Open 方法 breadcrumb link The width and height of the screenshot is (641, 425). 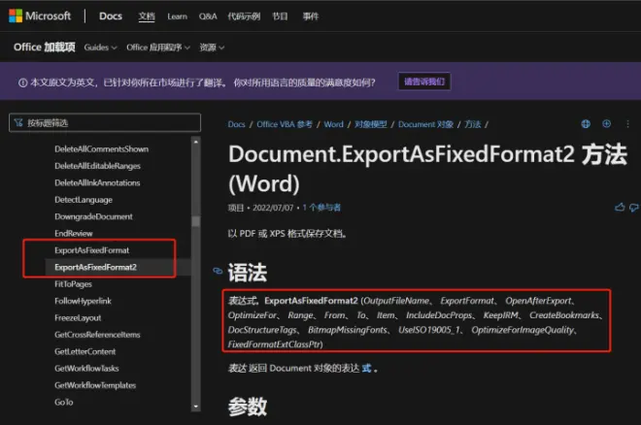tap(473, 124)
